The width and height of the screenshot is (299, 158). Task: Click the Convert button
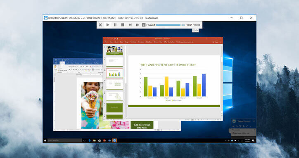[149, 25]
